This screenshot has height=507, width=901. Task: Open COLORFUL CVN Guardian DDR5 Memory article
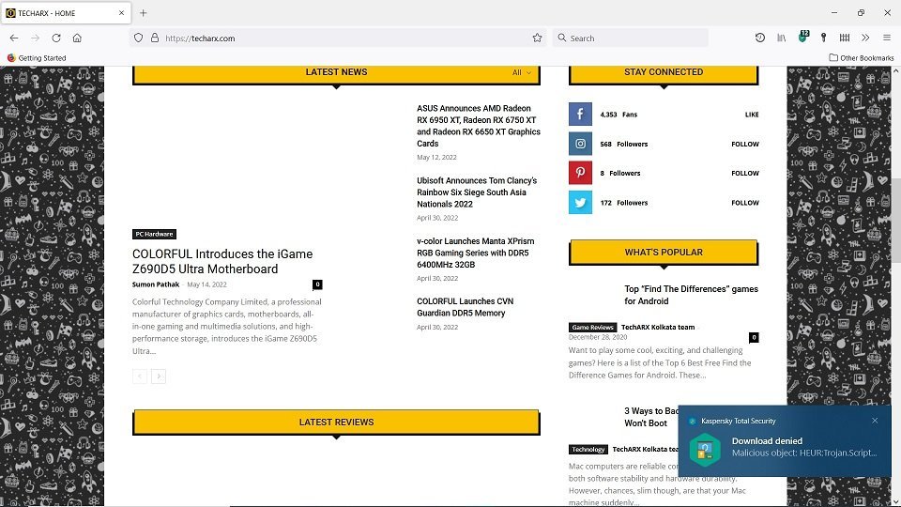point(465,307)
